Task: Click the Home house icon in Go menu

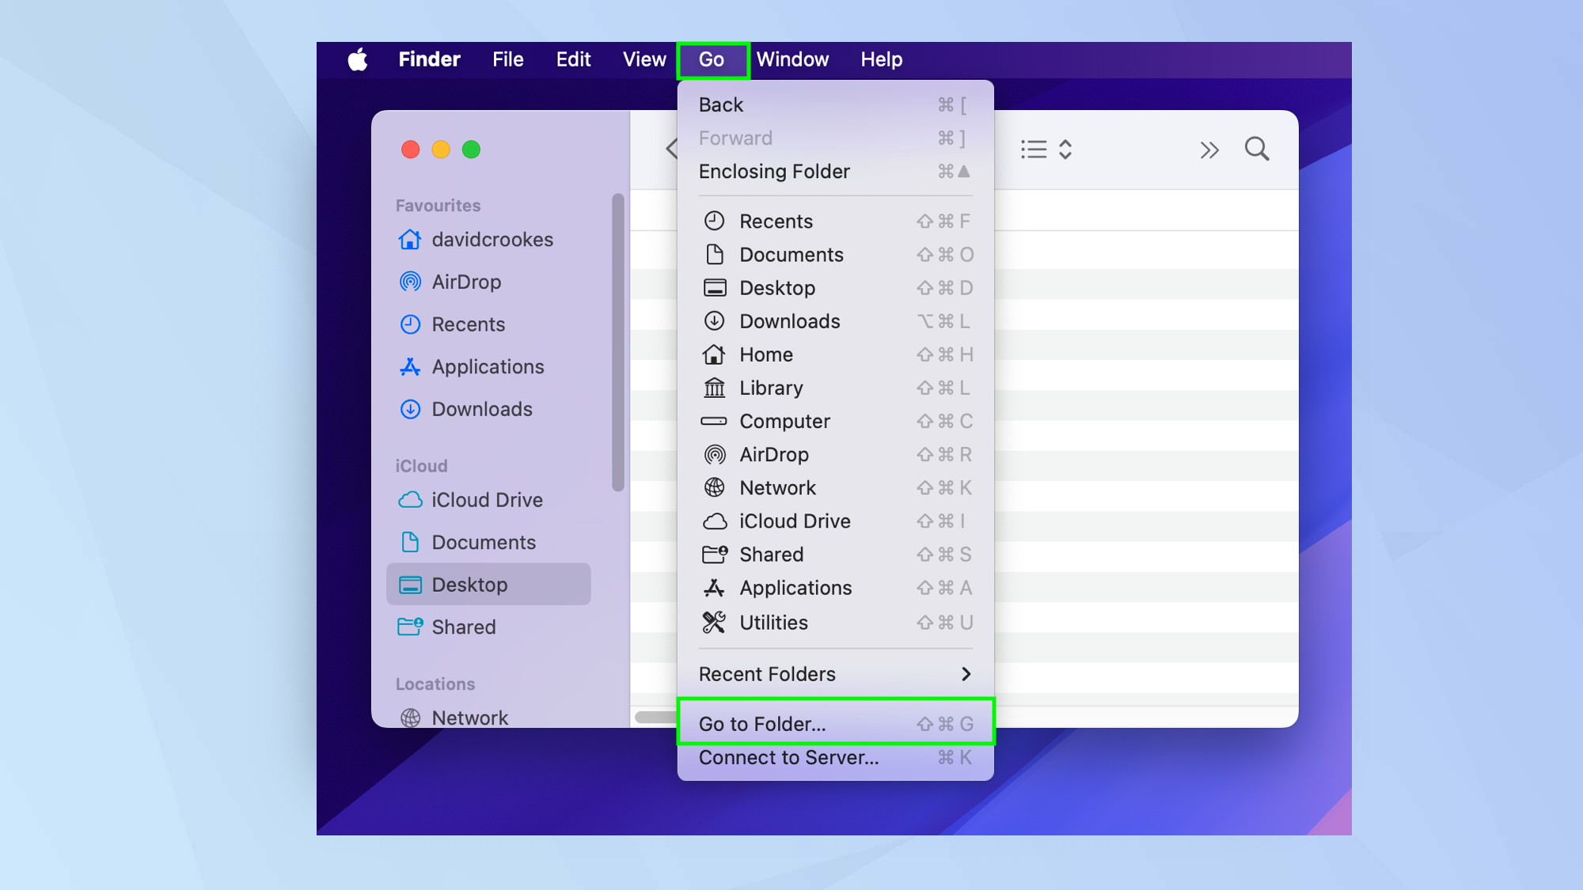Action: (714, 354)
